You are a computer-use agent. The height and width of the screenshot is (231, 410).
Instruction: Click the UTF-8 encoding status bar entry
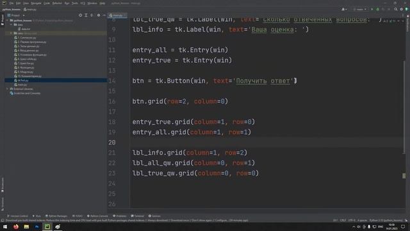pos(352,221)
